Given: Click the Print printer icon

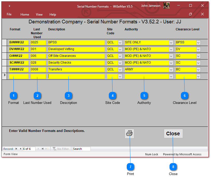Looking at the screenshot, I should (x=129, y=134).
